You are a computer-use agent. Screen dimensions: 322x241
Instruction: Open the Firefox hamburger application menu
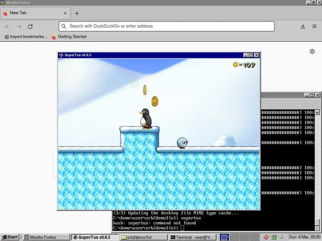point(314,26)
